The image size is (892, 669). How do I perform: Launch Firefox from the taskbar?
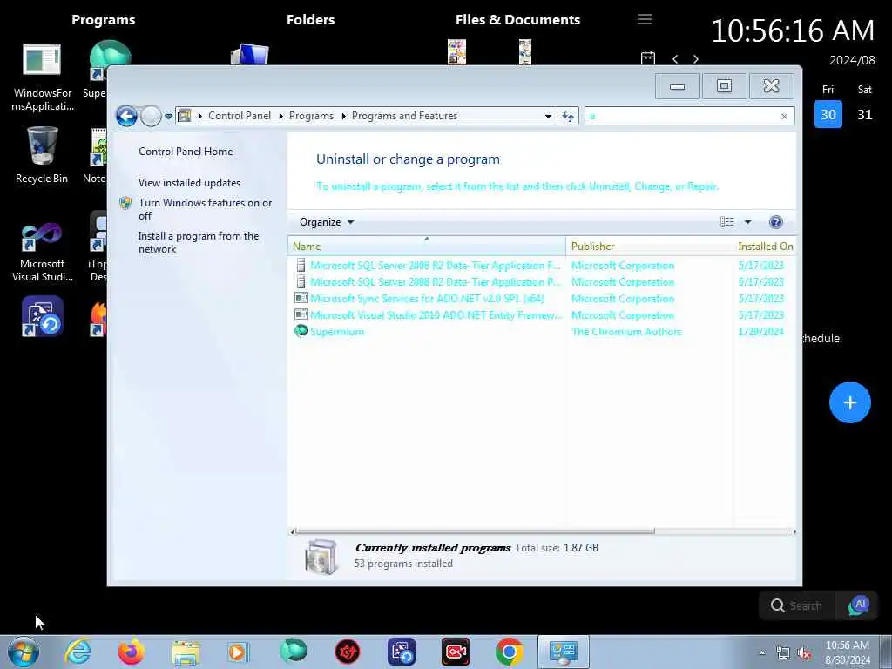(132, 652)
